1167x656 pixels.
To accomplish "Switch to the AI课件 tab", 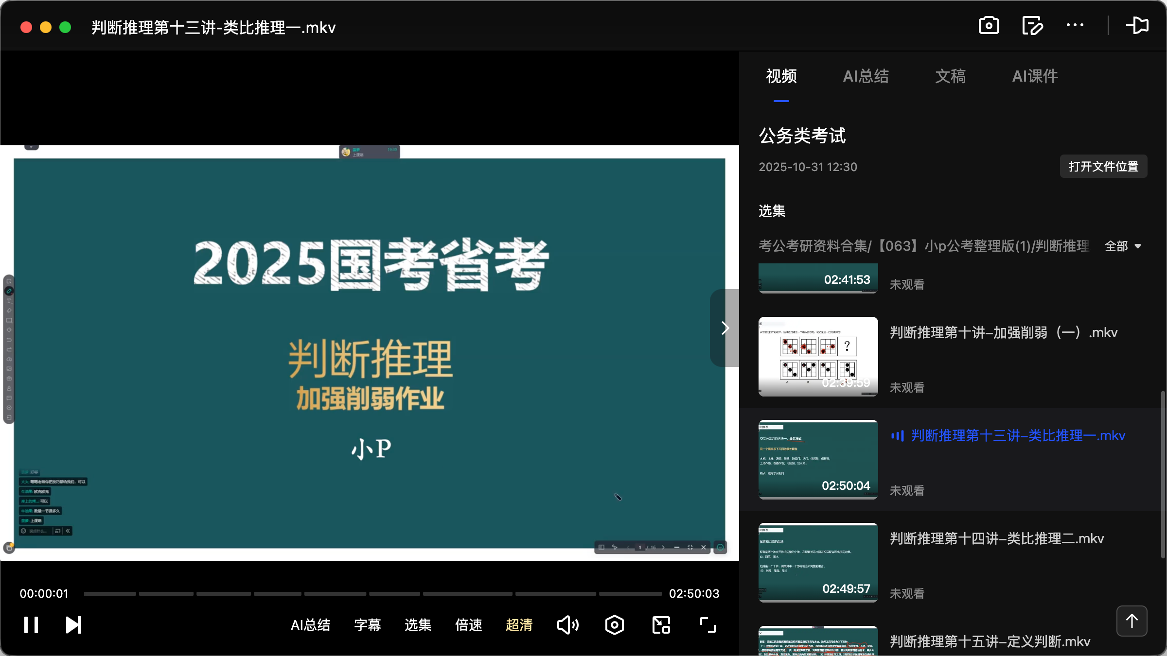I will point(1035,76).
